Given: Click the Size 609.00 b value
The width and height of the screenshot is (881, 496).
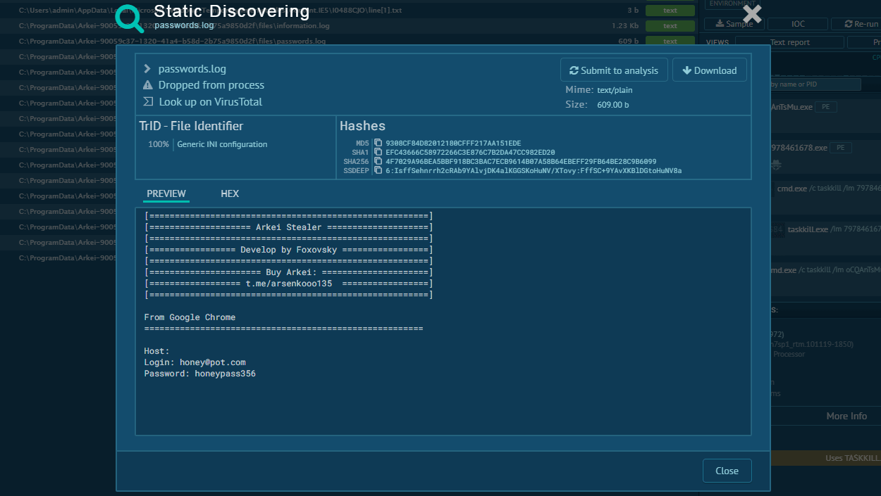Looking at the screenshot, I should pyautogui.click(x=612, y=105).
